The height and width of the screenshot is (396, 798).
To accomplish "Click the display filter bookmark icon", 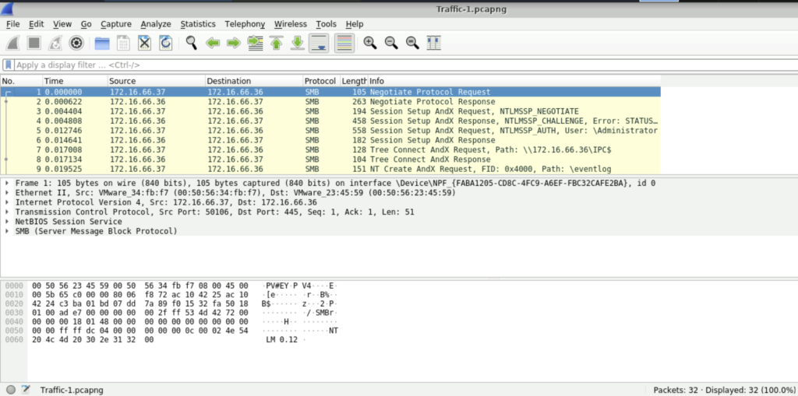I will pos(8,65).
